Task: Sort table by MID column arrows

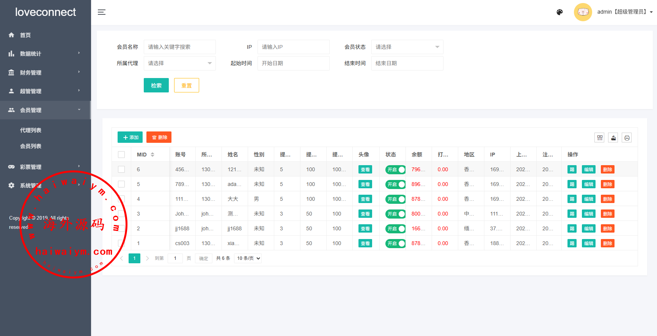Action: click(152, 155)
